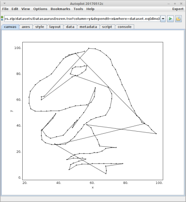Minimize the Autoplot window
Image resolution: width=186 pixels, height=202 pixels.
168,4
